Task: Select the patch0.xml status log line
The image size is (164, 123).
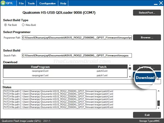Action: [x=58, y=91]
